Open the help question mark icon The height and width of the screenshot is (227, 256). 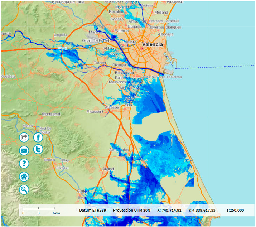24,164
